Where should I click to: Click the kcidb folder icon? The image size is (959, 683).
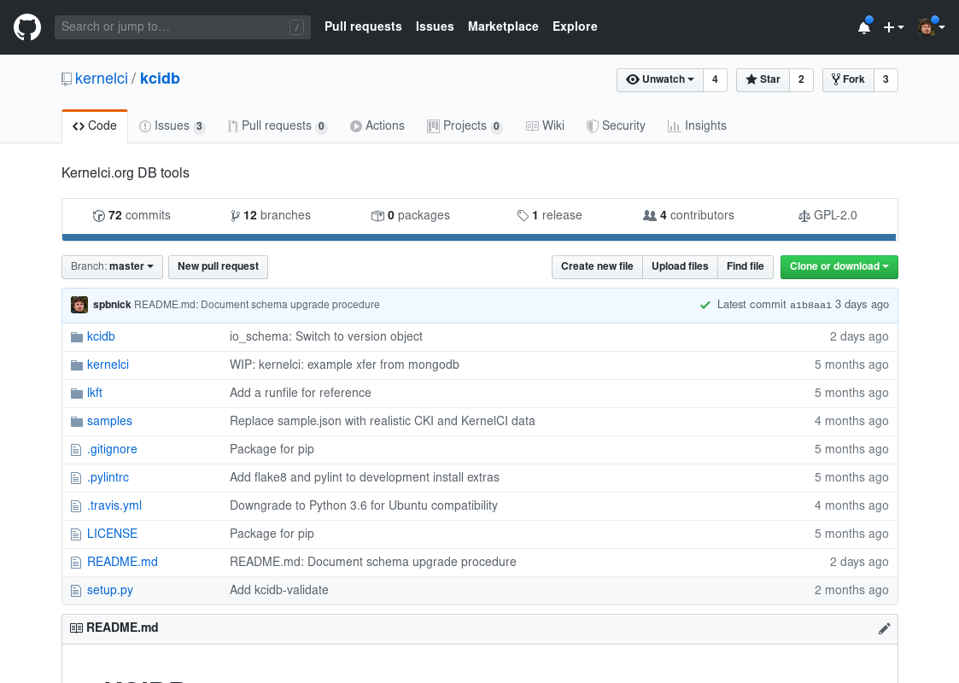point(77,337)
